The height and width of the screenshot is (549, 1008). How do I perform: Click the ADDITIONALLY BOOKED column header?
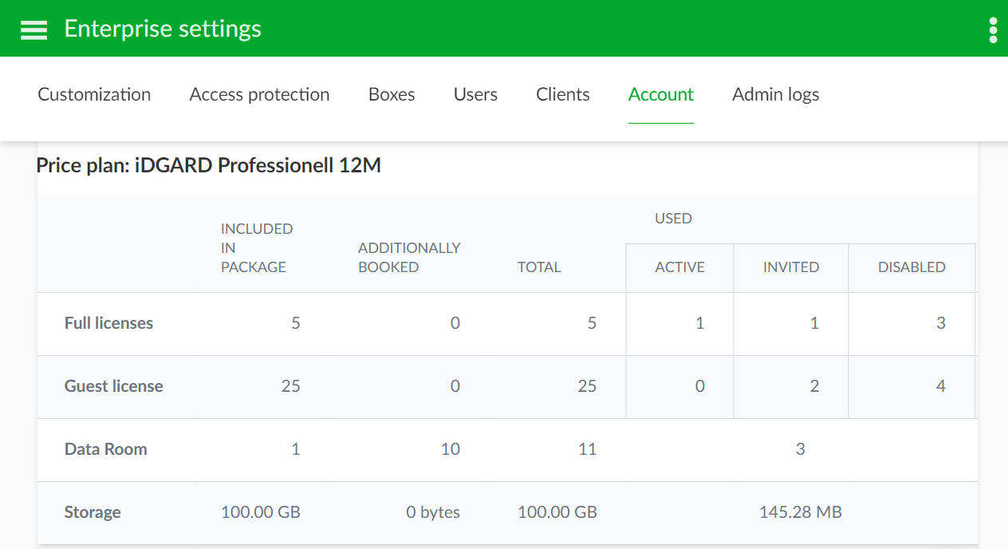click(x=409, y=257)
